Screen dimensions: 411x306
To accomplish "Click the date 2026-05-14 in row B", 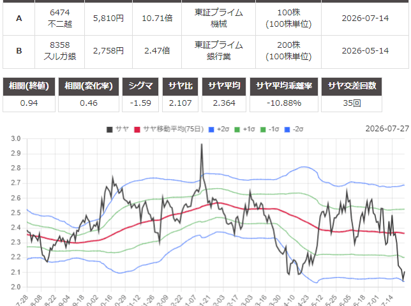I will point(365,51).
